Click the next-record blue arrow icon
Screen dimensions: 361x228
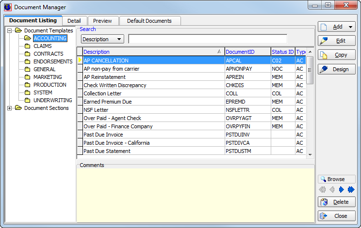(341, 189)
